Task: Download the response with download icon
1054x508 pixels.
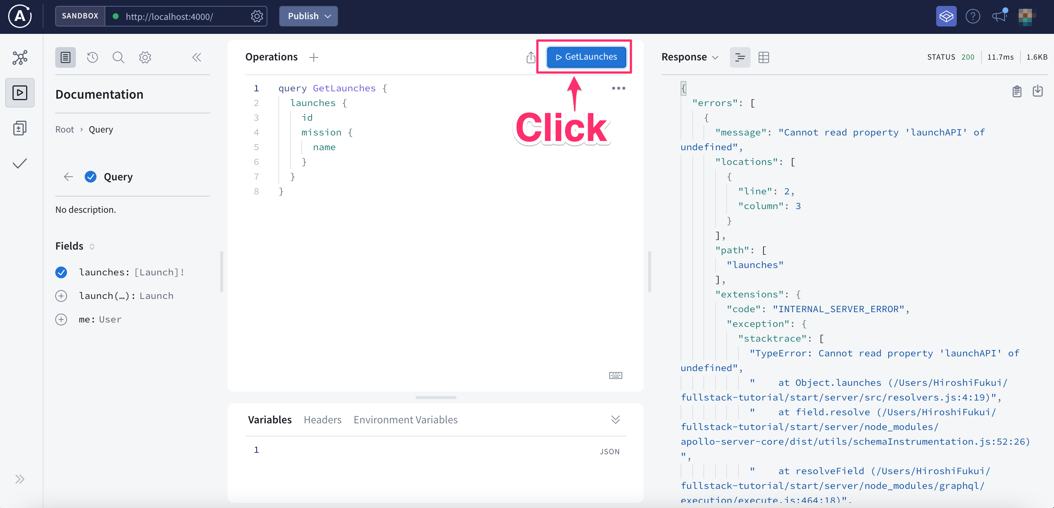Action: [x=1038, y=91]
